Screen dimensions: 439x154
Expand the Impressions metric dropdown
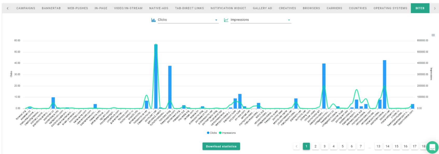pos(289,20)
